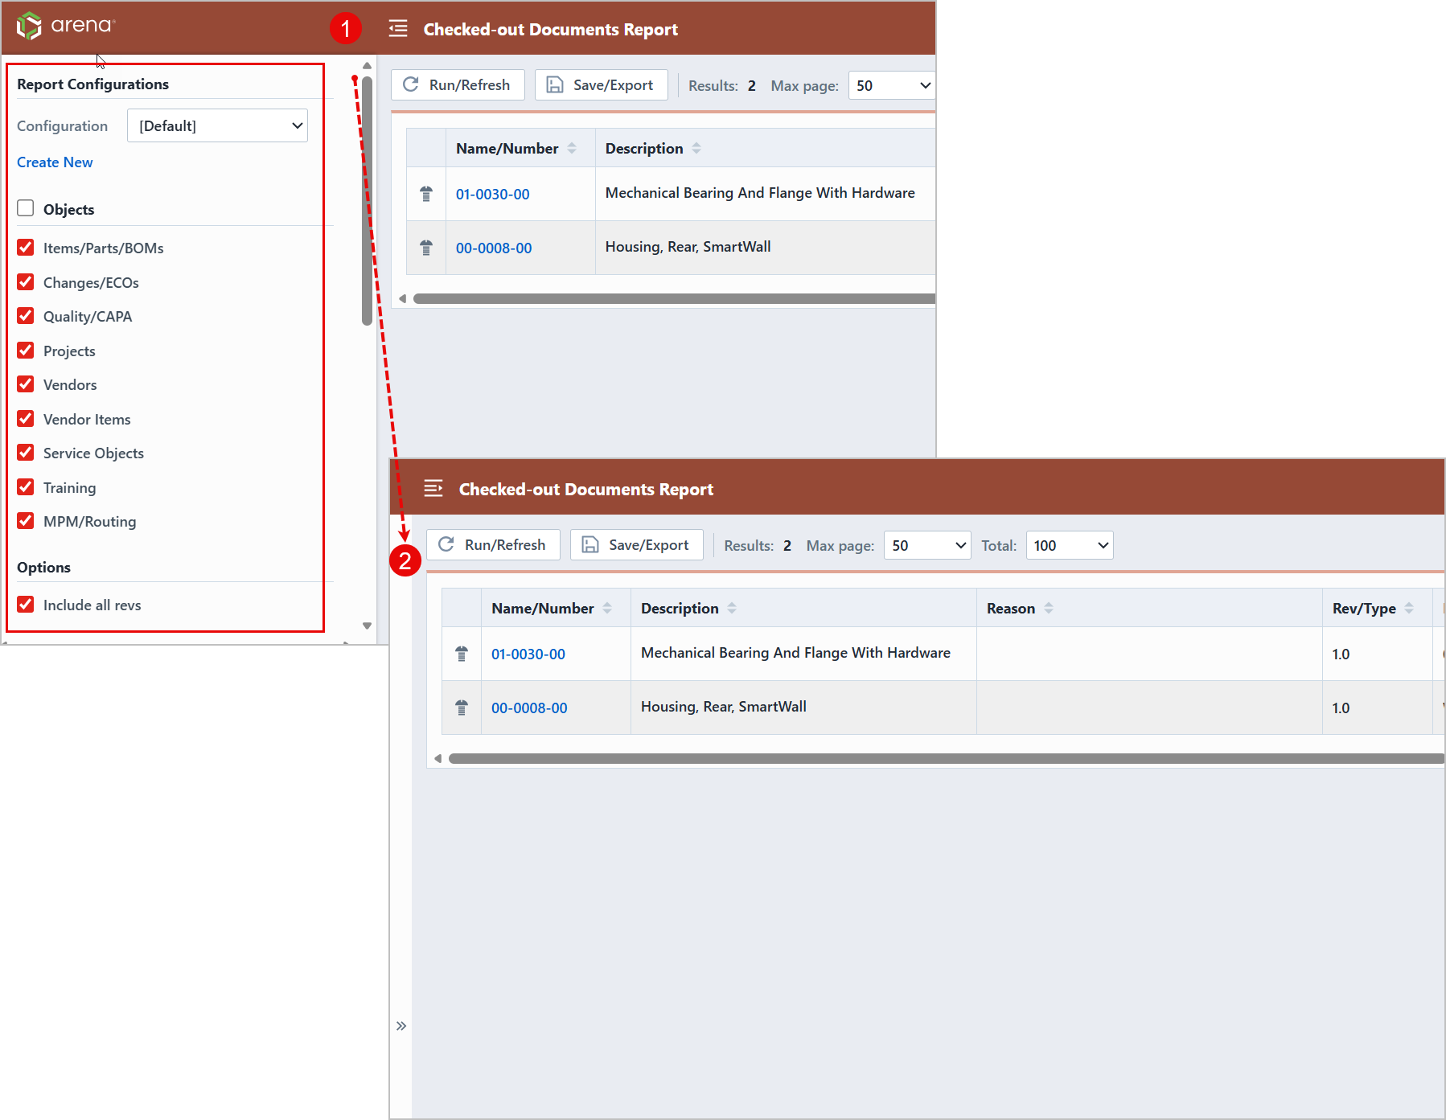Sort by Description in upper table
Viewport: 1446px width, 1120px height.
tap(696, 148)
